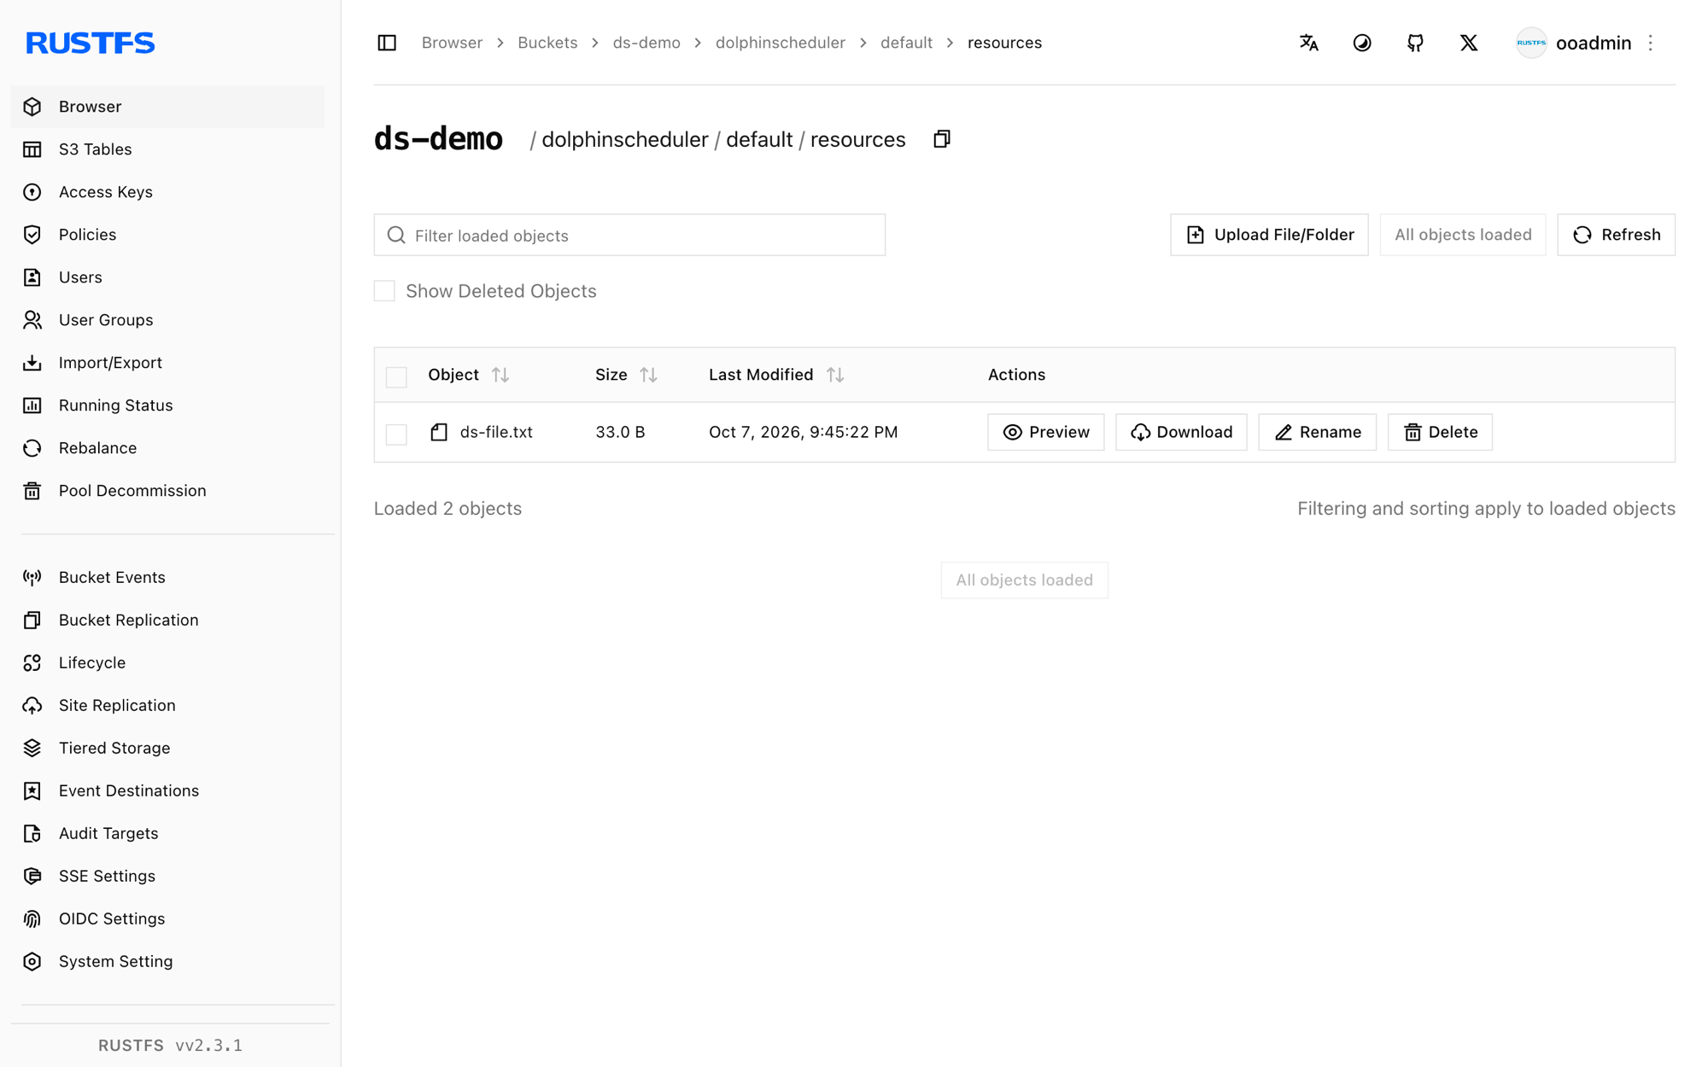Rename ds-file.txt
The image size is (1708, 1067).
pos(1317,432)
